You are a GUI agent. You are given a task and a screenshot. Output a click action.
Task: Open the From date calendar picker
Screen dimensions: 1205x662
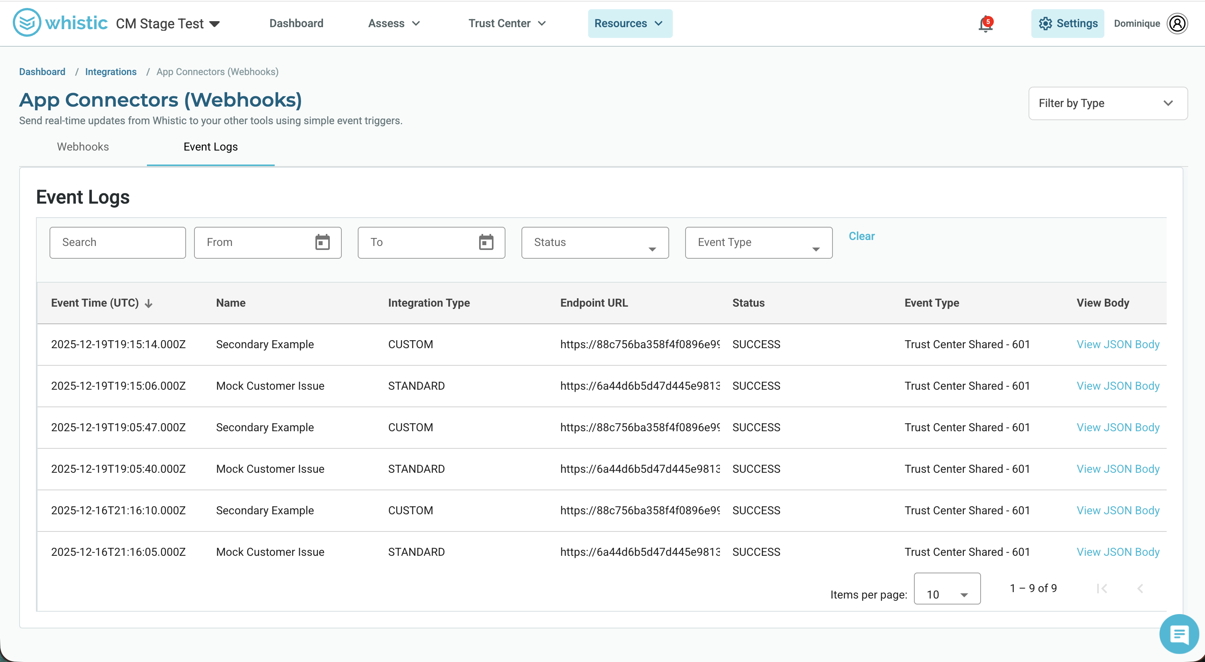click(322, 242)
